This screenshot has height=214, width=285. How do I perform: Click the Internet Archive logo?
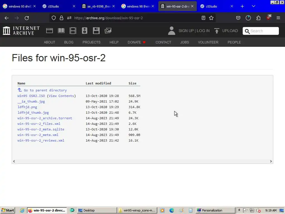21,31
